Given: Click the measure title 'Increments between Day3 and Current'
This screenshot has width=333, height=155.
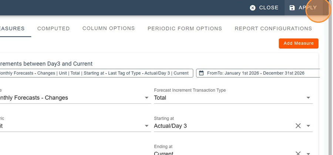Looking at the screenshot, I should click(x=46, y=64).
